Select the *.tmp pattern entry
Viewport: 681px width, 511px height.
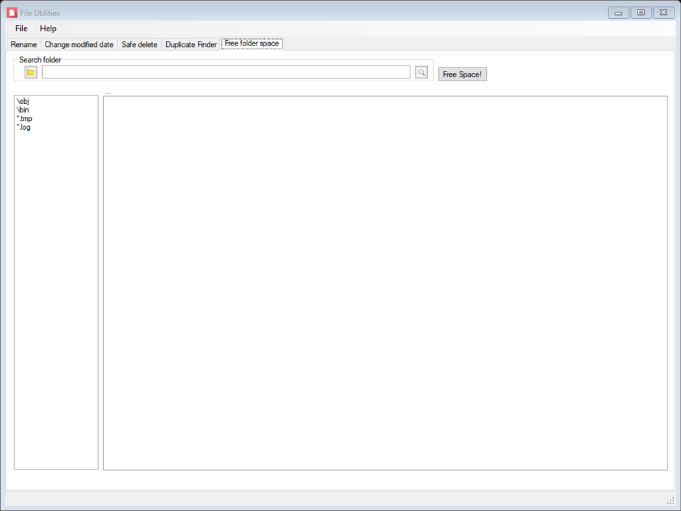[x=25, y=118]
